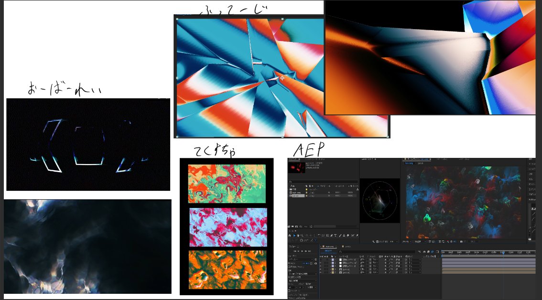Open Lumetri Scopes bit-depth dropdown

click(x=394, y=242)
